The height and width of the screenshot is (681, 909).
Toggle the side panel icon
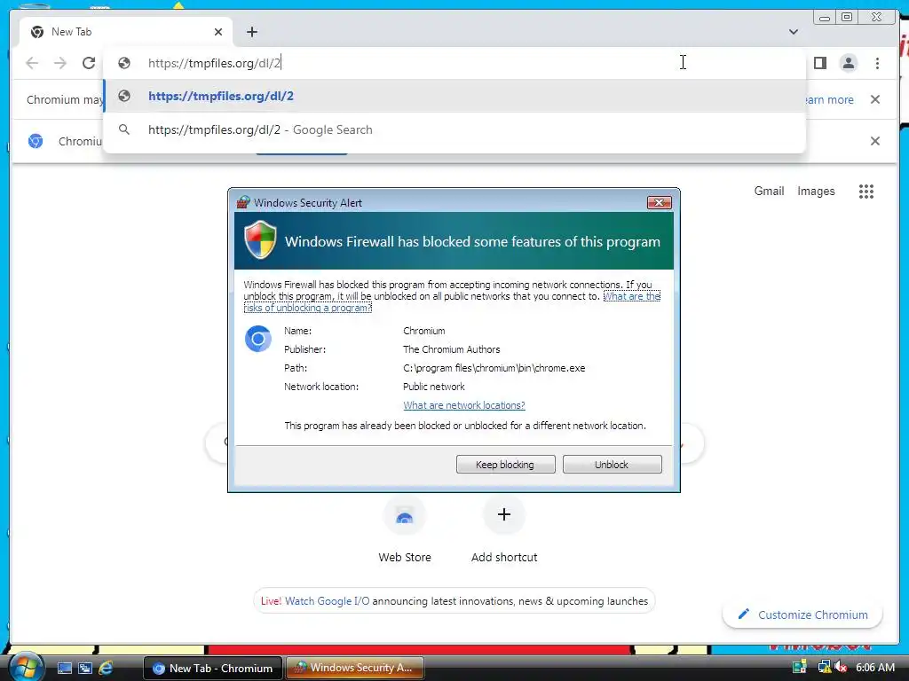(x=819, y=63)
